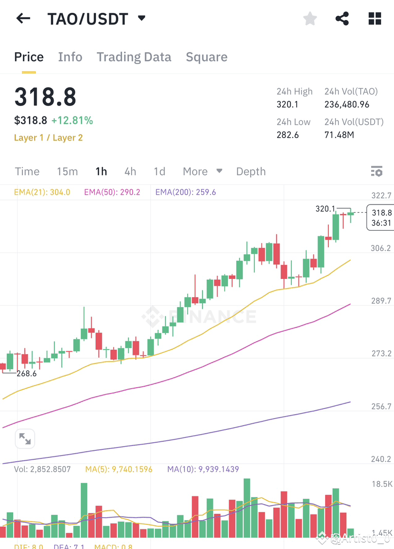Toggle the favorite star for TAO/USDT
This screenshot has height=549, width=394.
(x=310, y=18)
